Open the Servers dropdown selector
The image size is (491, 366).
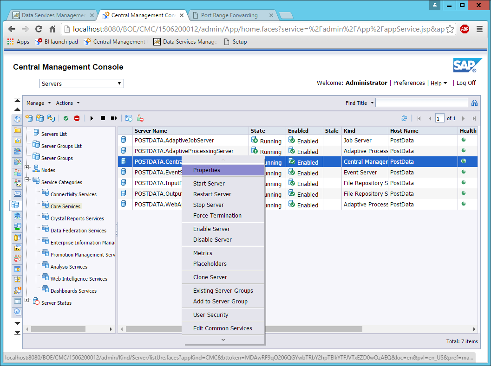click(81, 83)
